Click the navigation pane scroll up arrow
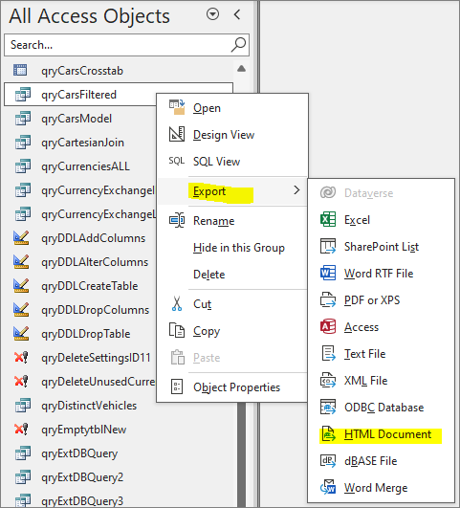Image resolution: width=460 pixels, height=508 pixels. [241, 69]
